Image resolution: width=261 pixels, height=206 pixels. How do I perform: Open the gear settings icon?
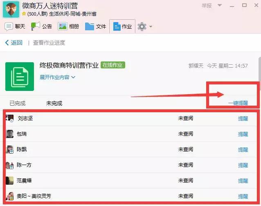tap(142, 27)
